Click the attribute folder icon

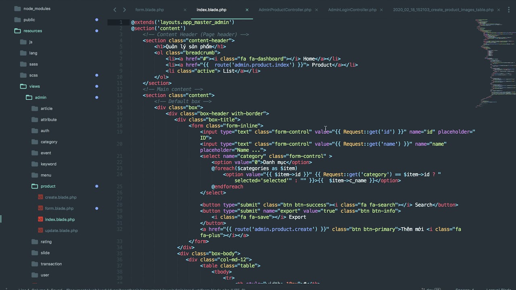tap(34, 120)
